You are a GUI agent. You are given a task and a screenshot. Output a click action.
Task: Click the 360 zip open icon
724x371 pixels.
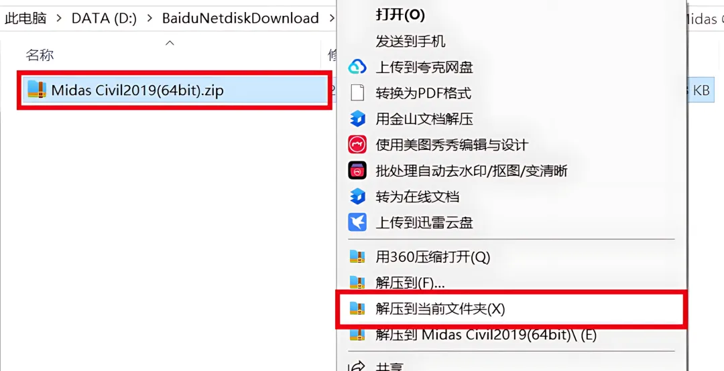click(x=357, y=256)
